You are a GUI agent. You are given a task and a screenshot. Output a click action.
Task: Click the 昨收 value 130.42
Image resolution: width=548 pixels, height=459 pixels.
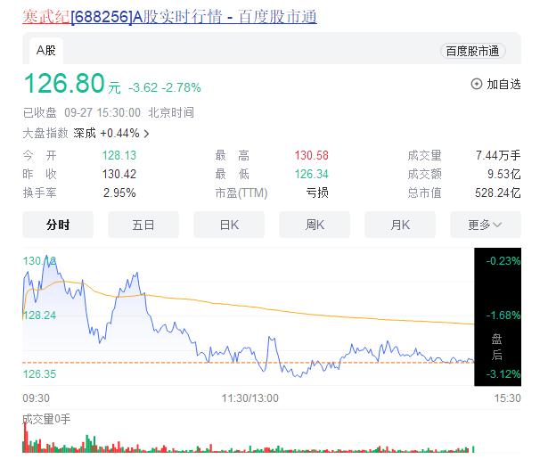point(119,174)
